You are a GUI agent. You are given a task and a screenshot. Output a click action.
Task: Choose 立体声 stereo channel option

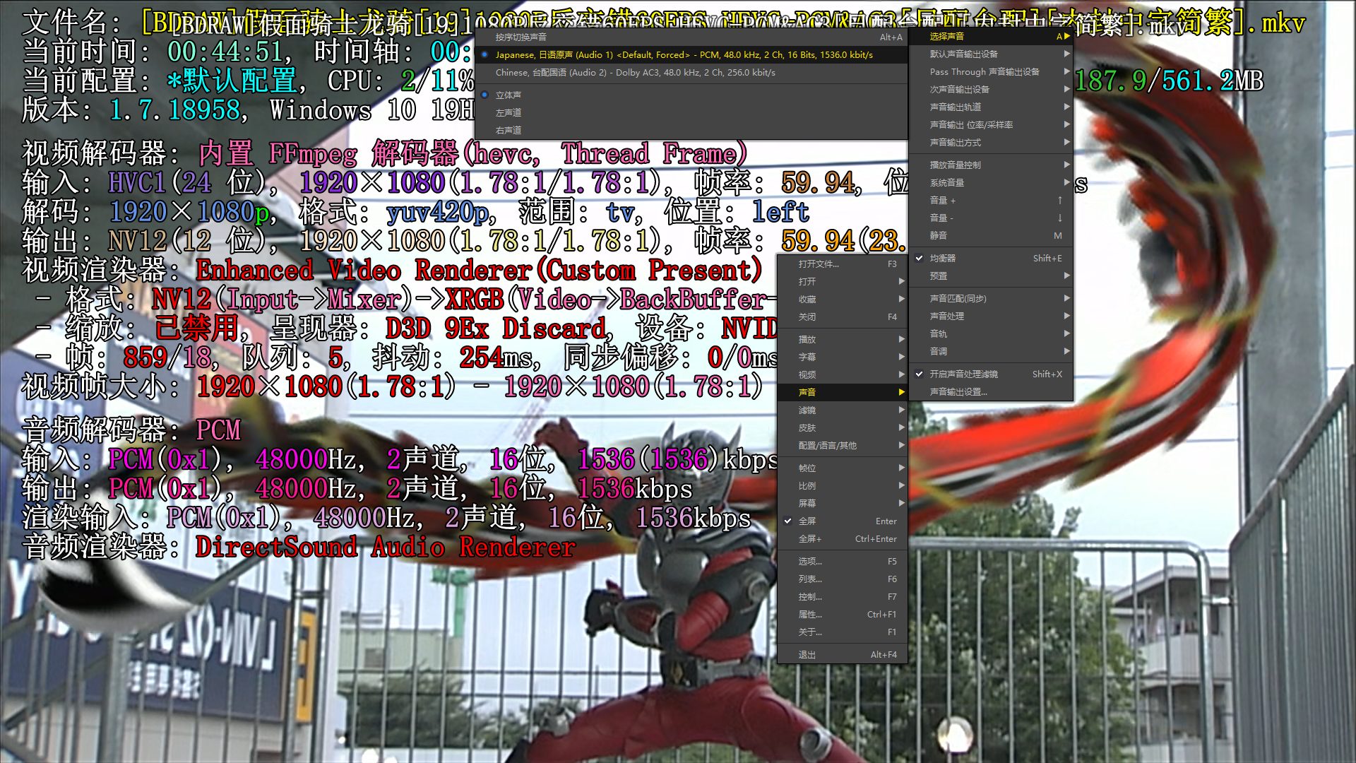coord(691,95)
